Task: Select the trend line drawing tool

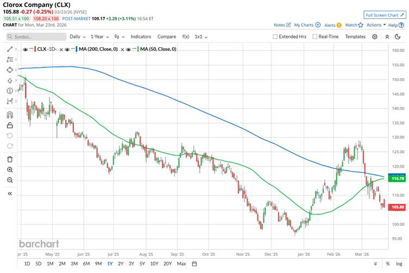Action: (x=10, y=49)
